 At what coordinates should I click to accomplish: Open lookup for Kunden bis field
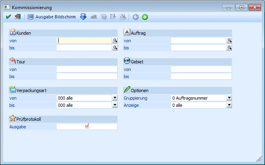[x=115, y=47]
